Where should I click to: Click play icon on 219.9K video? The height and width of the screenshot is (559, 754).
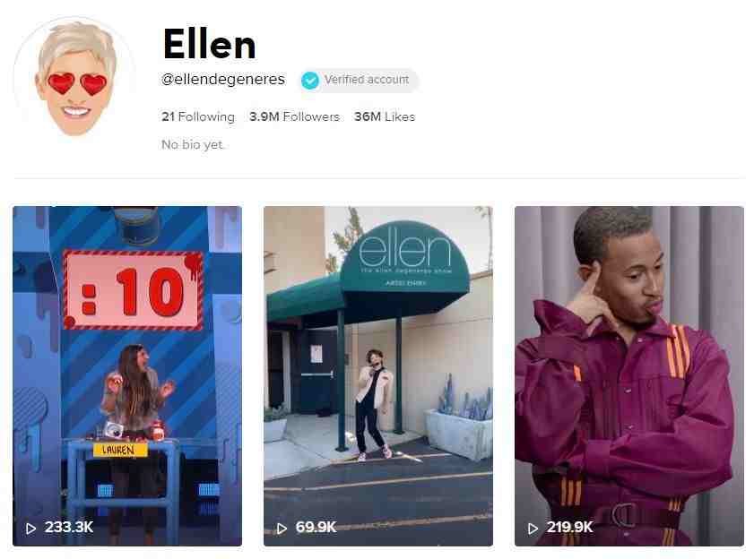533,529
